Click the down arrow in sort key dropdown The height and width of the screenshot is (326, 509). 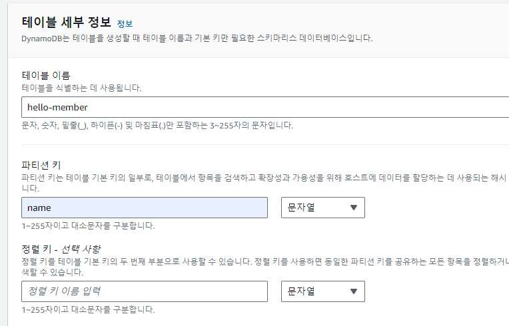tap(353, 291)
